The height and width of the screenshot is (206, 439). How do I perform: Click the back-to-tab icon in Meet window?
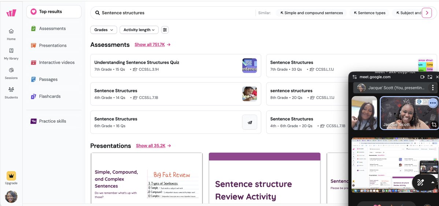(x=430, y=77)
